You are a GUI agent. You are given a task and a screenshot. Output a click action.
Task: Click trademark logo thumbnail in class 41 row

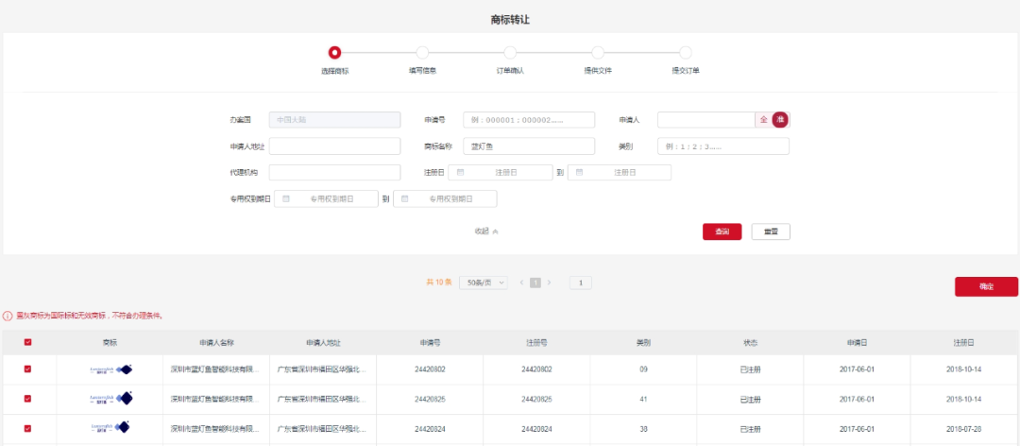(x=112, y=399)
